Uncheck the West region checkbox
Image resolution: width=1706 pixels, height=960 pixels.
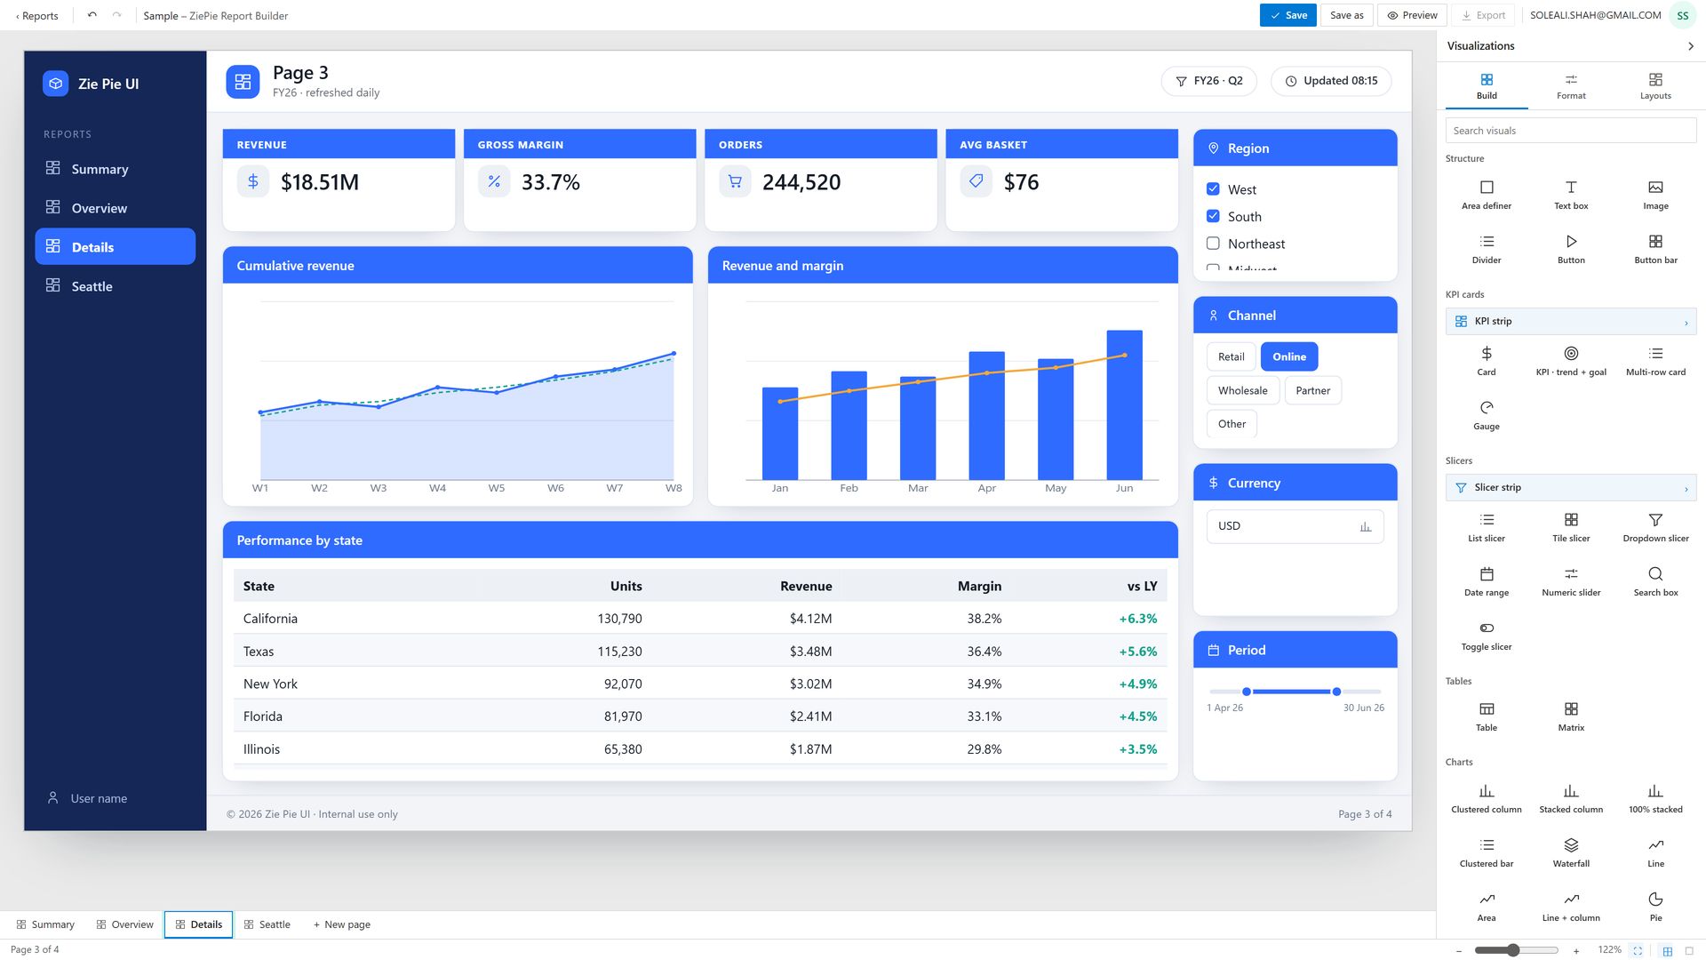pyautogui.click(x=1212, y=189)
